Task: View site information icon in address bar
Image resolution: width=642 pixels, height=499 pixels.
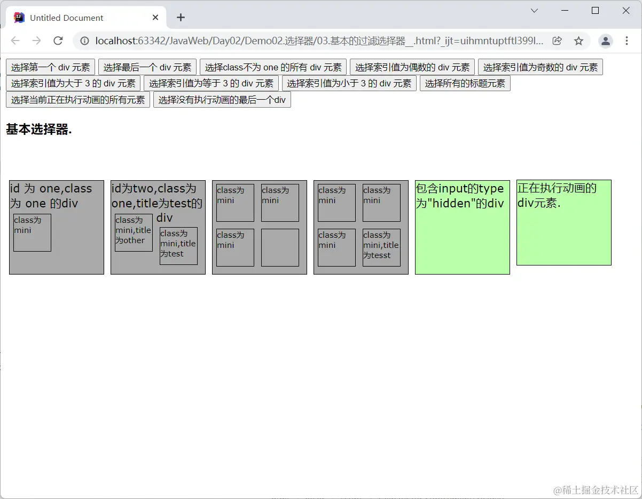Action: [x=84, y=41]
